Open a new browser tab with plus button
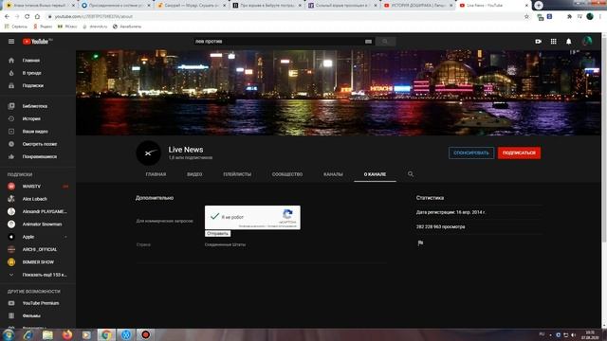Screen dimensions: 607x341 tap(539, 5)
